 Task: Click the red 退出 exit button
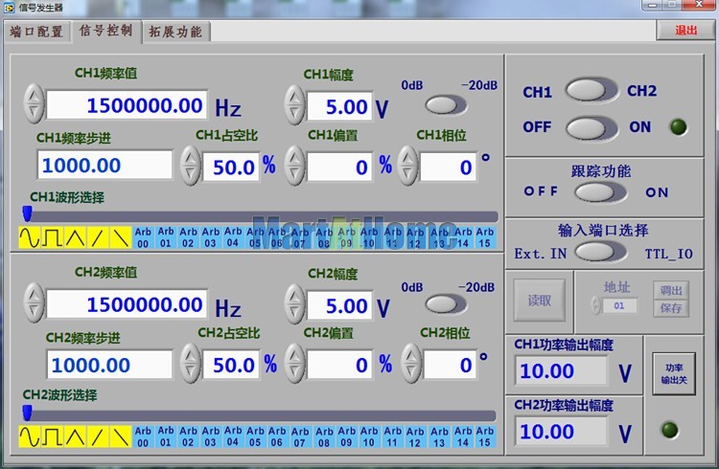(x=685, y=30)
